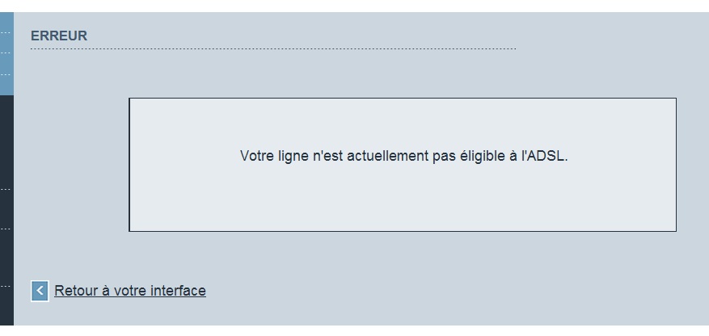Screen dimensions: 709x336
Task: Click the word 'votre' in the return link
Action: 129,291
